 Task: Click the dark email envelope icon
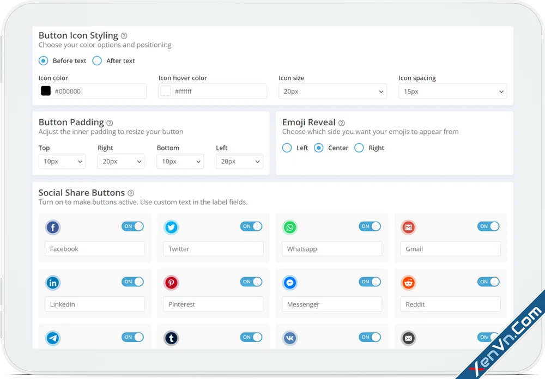tap(408, 338)
